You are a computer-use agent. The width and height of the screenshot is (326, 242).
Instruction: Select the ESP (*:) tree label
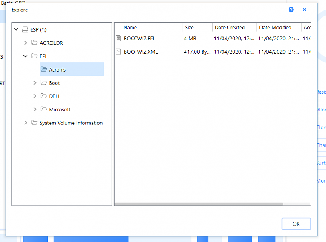(x=38, y=29)
